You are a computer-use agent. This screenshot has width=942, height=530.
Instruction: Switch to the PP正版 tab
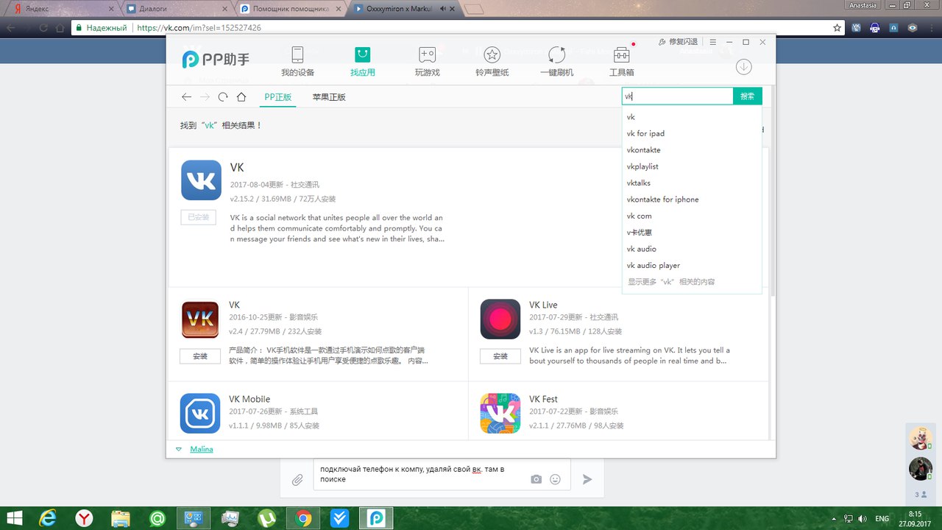(x=278, y=97)
